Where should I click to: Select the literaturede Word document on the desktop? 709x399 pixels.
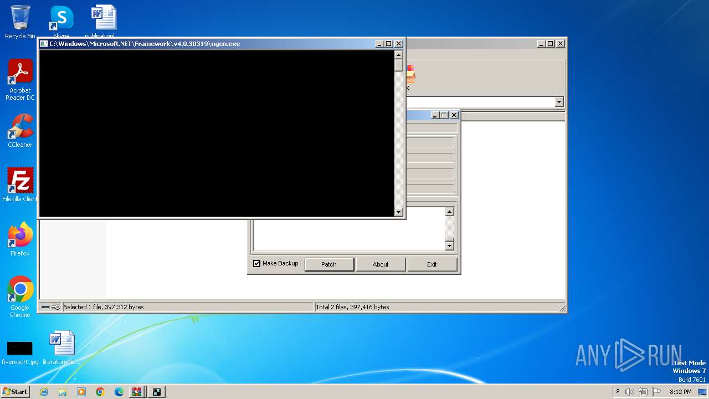click(61, 348)
